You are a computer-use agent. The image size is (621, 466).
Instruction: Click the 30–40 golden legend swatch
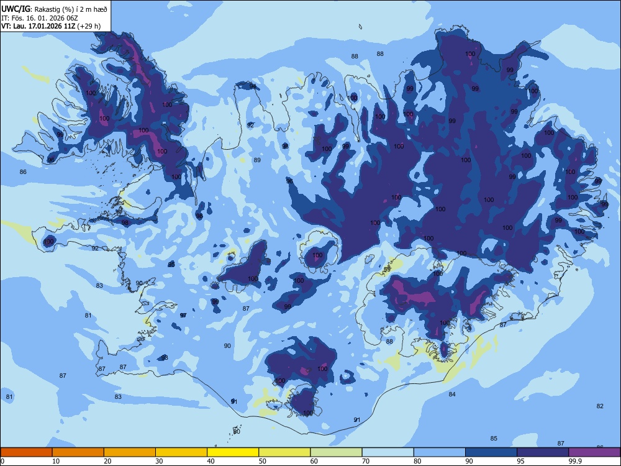coord(181,452)
